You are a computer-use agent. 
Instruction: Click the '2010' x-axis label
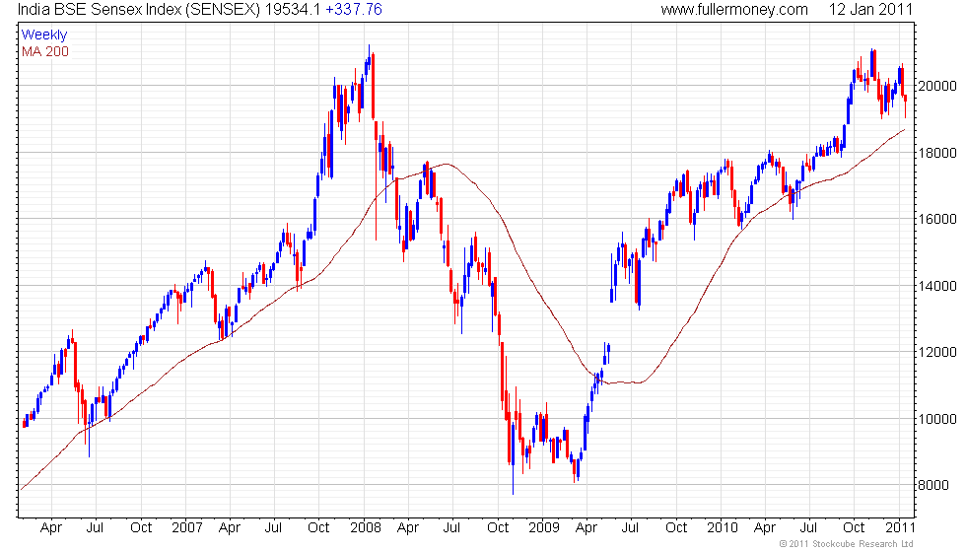[722, 528]
